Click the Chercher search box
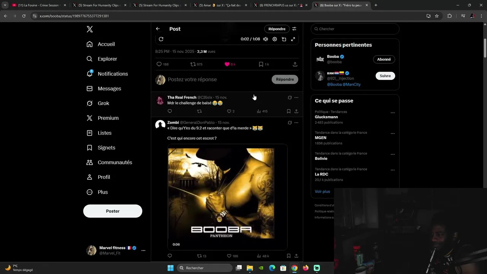 tap(355, 29)
